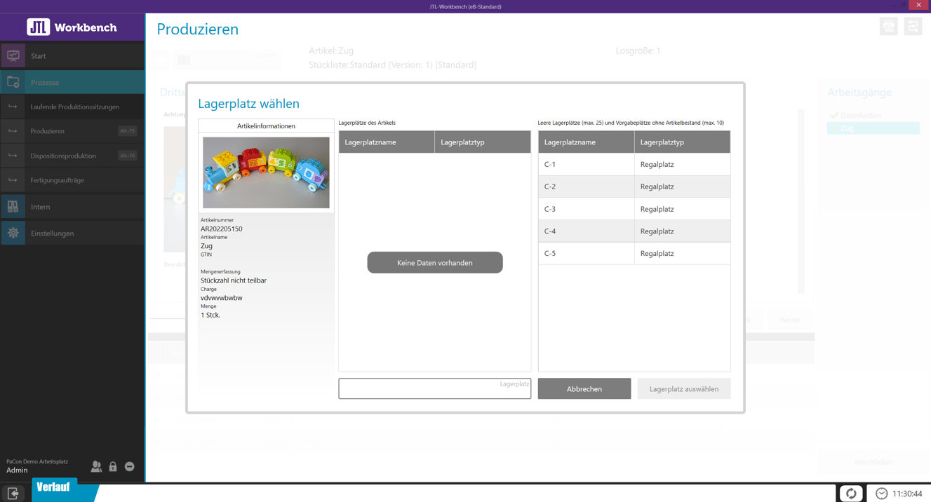The image size is (931, 502).
Task: Sort by Lagerplatztyp header in empty locations table
Action: pyautogui.click(x=682, y=142)
